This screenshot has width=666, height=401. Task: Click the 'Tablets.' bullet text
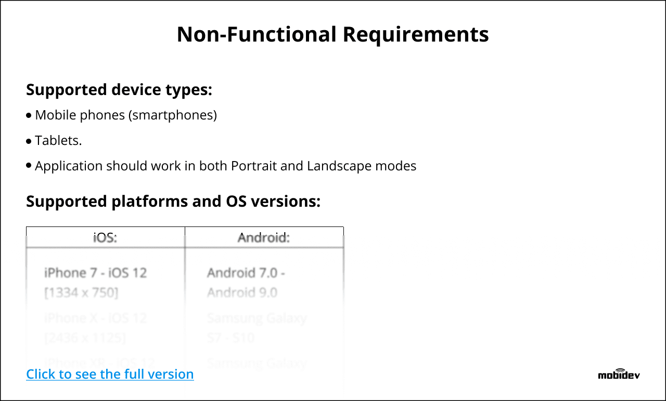[58, 140]
